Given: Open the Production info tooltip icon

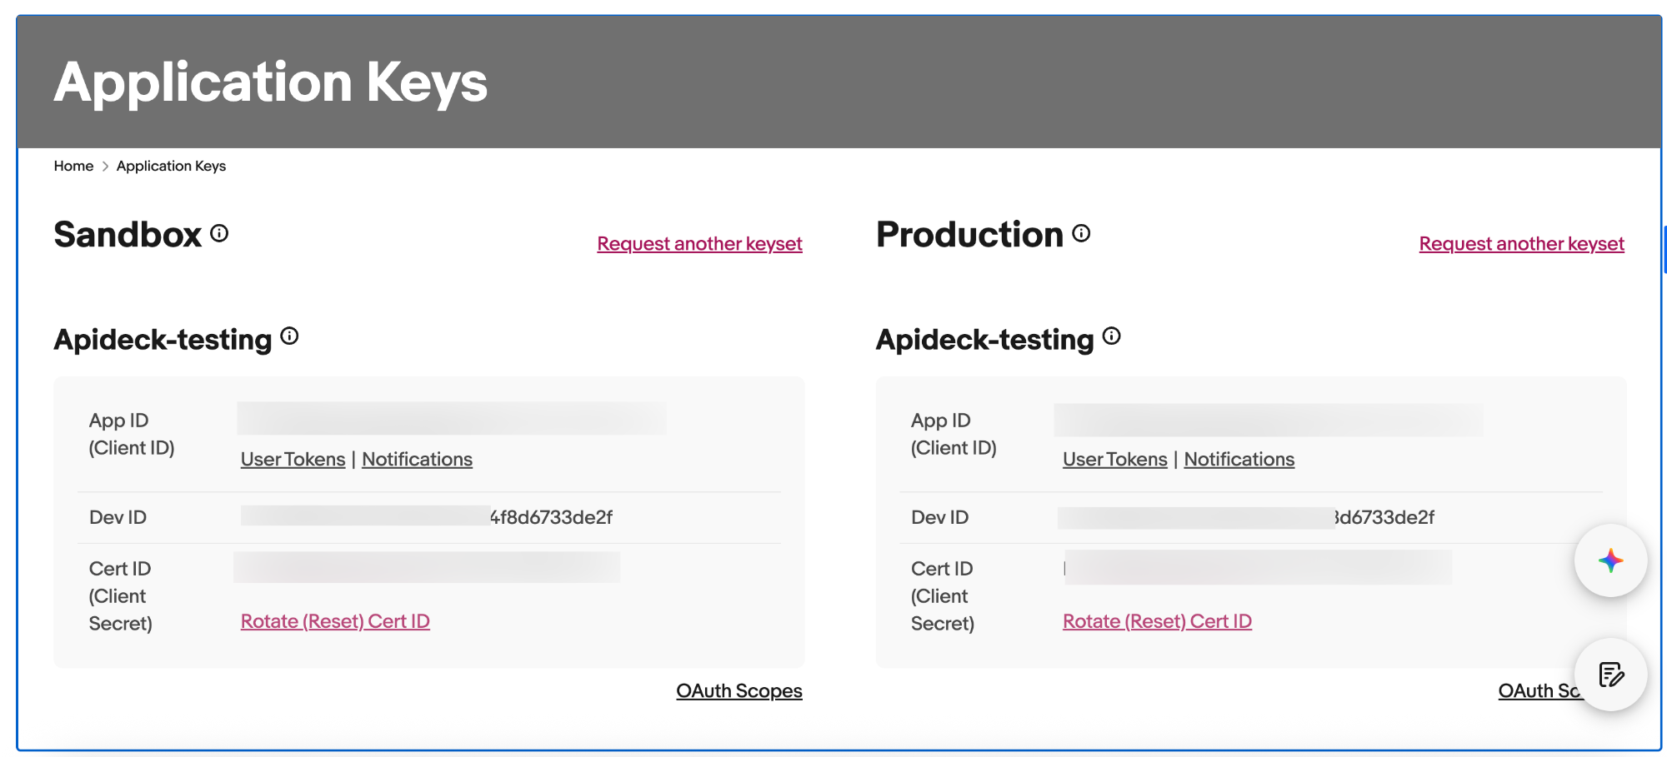Looking at the screenshot, I should tap(1081, 234).
